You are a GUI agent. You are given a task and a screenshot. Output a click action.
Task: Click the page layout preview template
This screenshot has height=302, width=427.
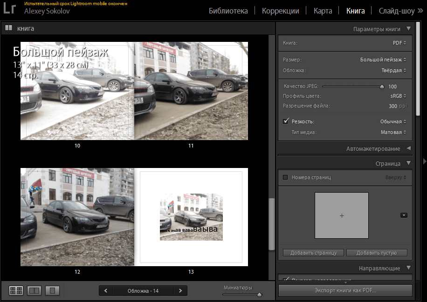click(x=342, y=215)
